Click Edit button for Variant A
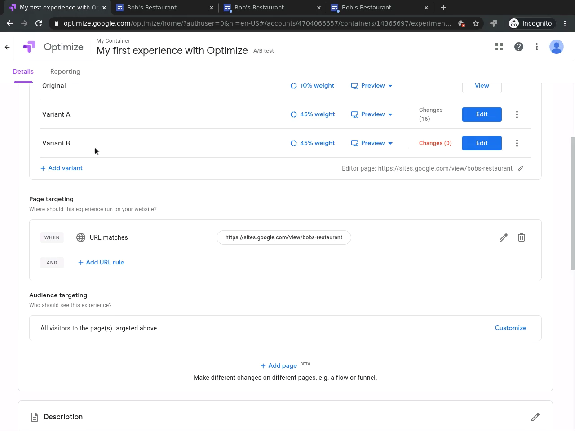The image size is (575, 431). tap(482, 114)
